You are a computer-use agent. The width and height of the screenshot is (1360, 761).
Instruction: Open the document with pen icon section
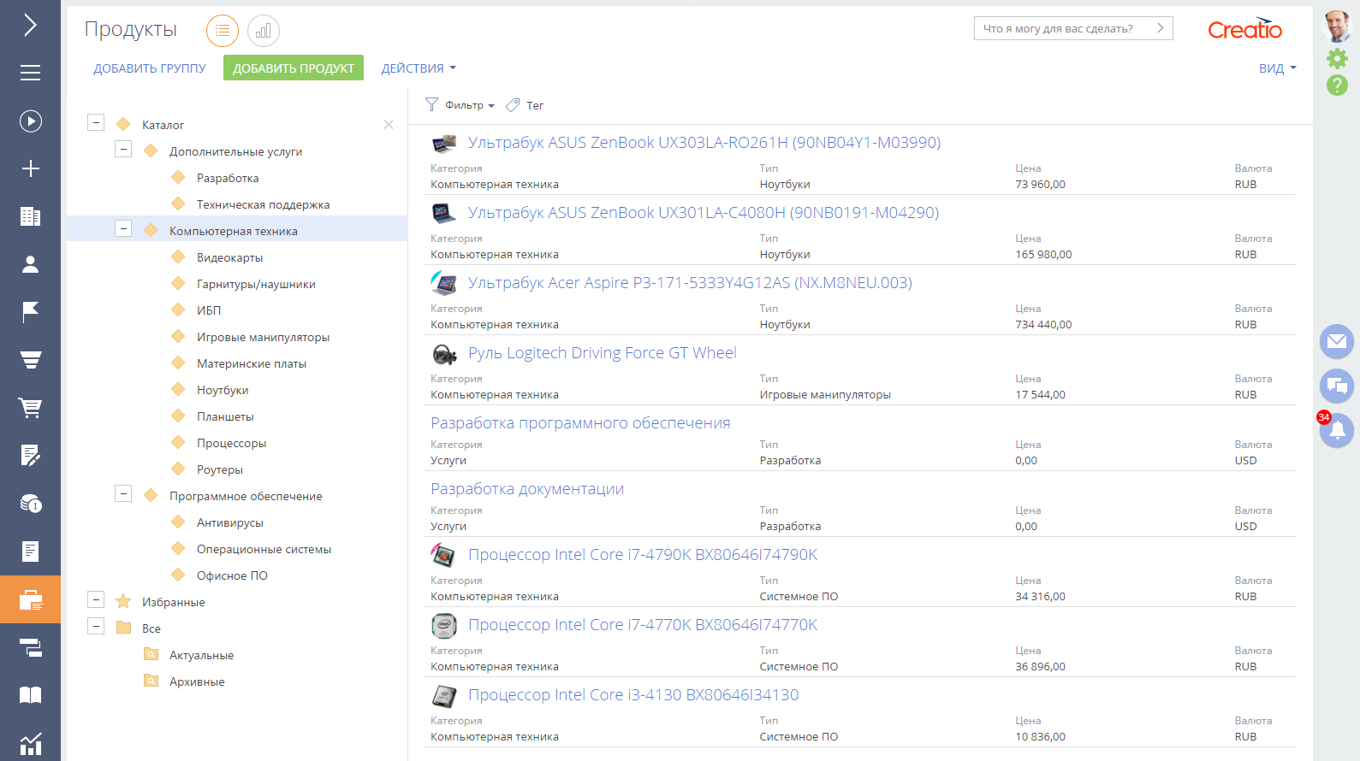coord(30,456)
